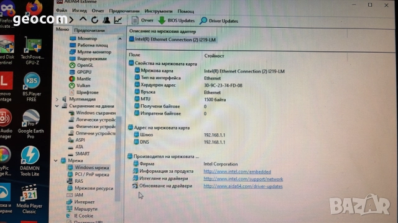
Task: Select Оптични устройств tree item
Action: [x=95, y=133]
